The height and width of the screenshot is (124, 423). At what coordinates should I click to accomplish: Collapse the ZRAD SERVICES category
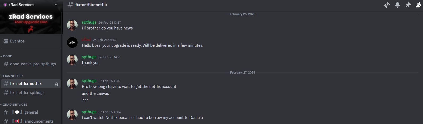click(x=14, y=105)
